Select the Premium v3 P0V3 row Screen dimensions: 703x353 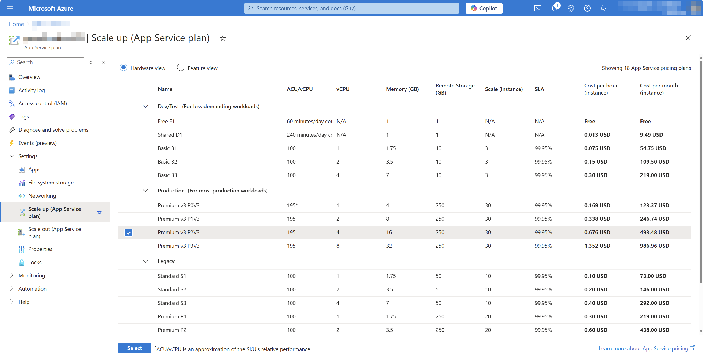404,206
